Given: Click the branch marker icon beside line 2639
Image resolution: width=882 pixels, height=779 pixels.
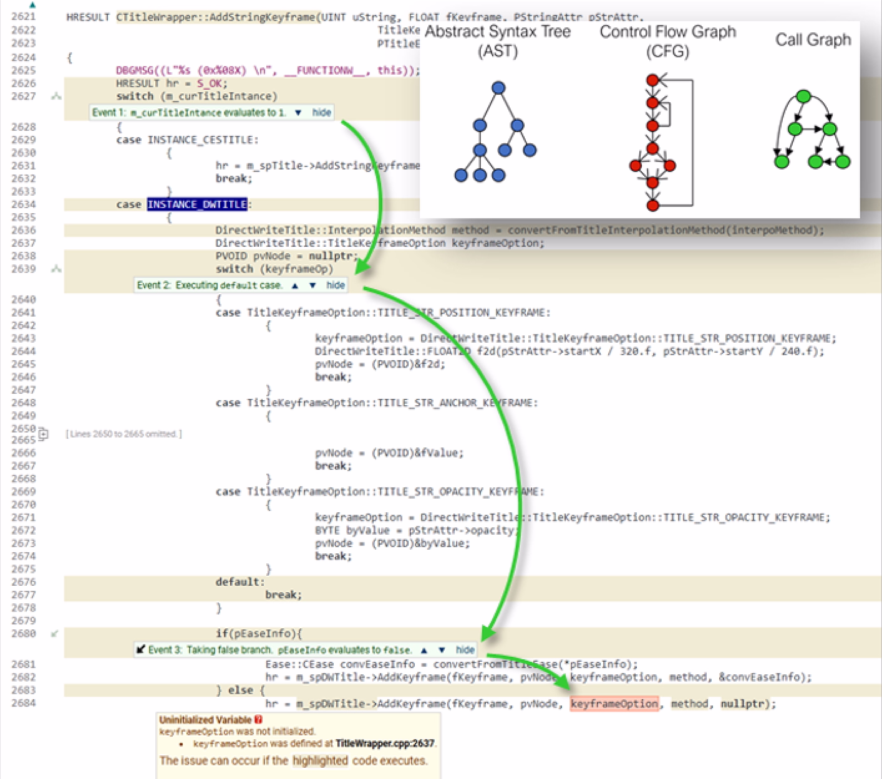Looking at the screenshot, I should pyautogui.click(x=56, y=269).
